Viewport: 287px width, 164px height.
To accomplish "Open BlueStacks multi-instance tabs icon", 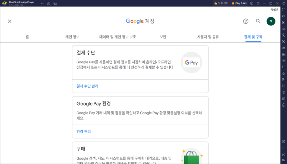I will coord(55,3).
